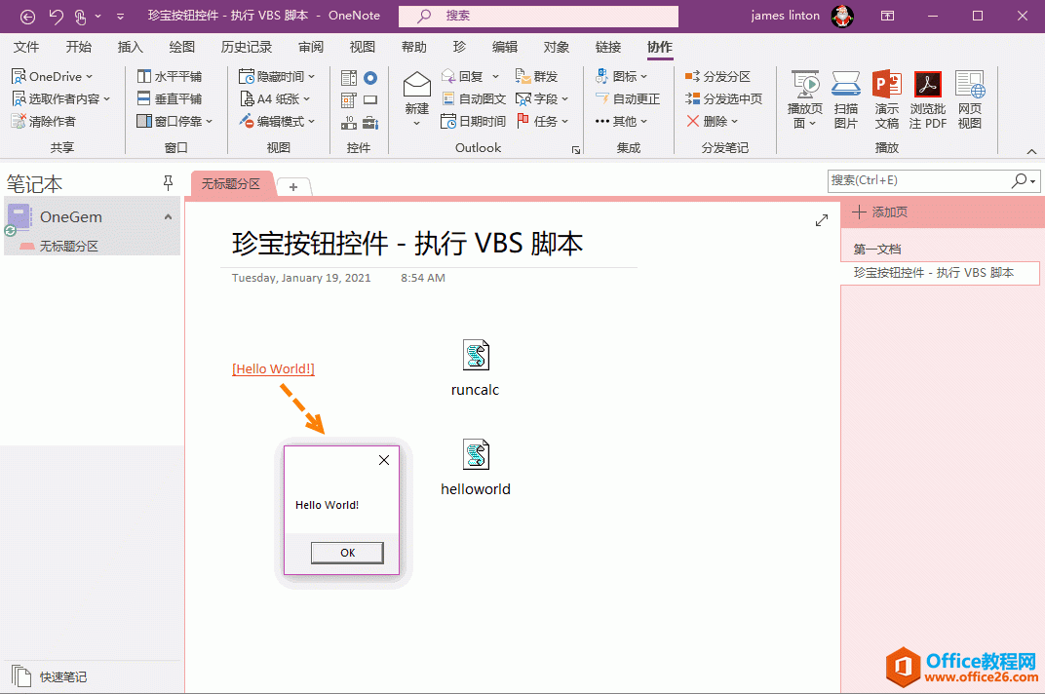Insert radio button control icon

(x=370, y=78)
